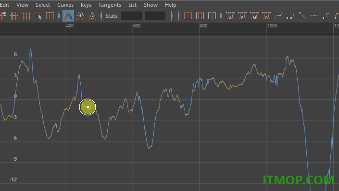Select the Move Nearest Picked Key tool
Image resolution: width=339 pixels, height=191 pixels.
coord(3,16)
